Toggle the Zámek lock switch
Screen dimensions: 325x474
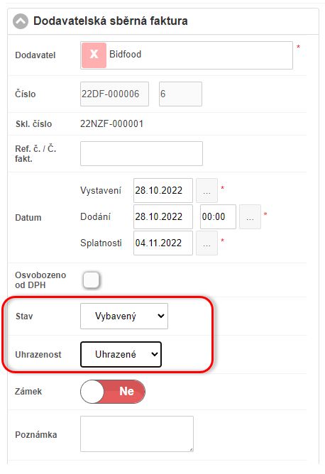coord(113,392)
